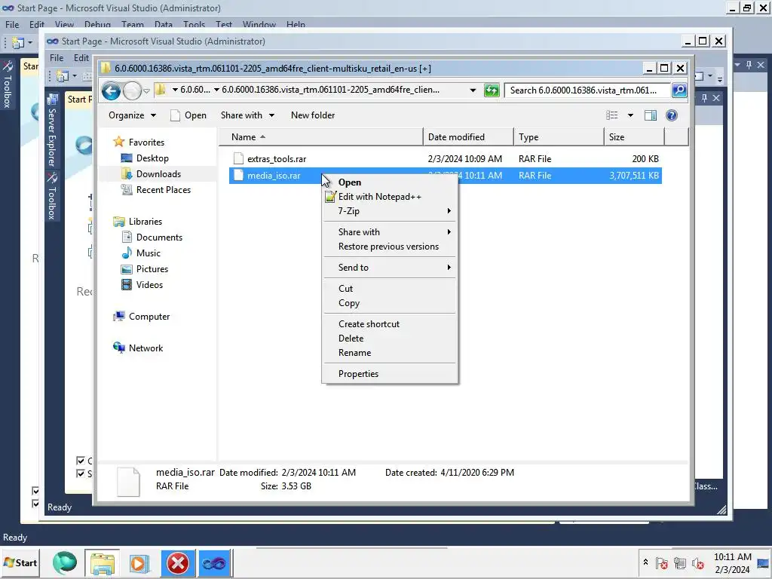Select the media_iso.rar file name
This screenshot has height=579, width=772.
click(x=274, y=176)
